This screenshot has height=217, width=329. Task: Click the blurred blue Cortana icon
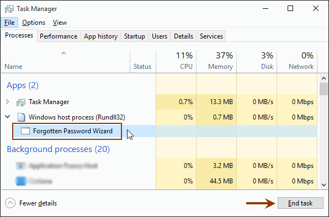(x=21, y=181)
